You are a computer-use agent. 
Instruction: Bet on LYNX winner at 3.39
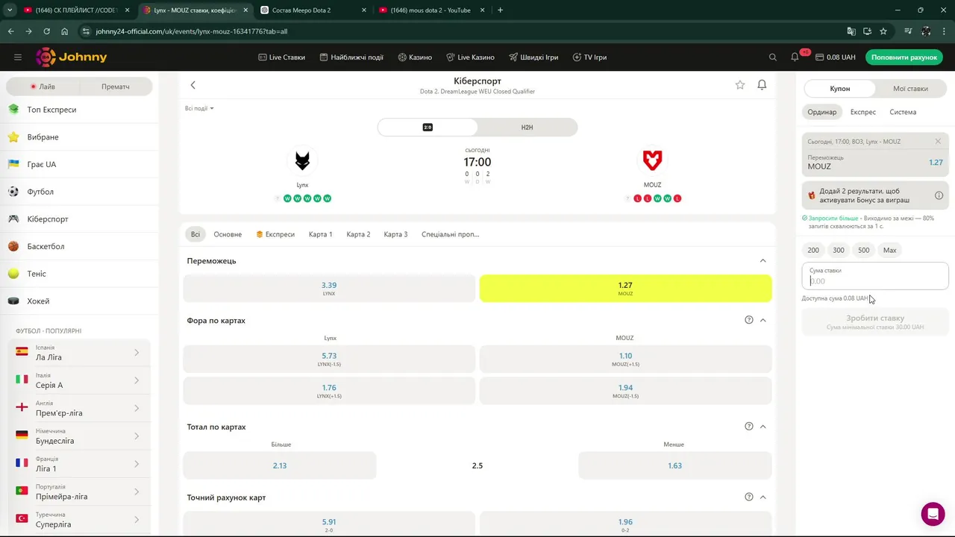click(329, 289)
